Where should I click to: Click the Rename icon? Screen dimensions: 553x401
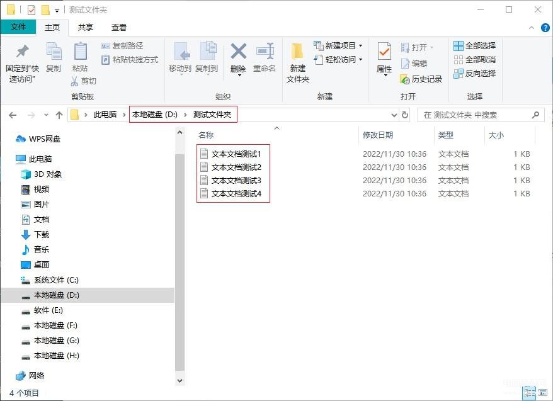click(265, 52)
